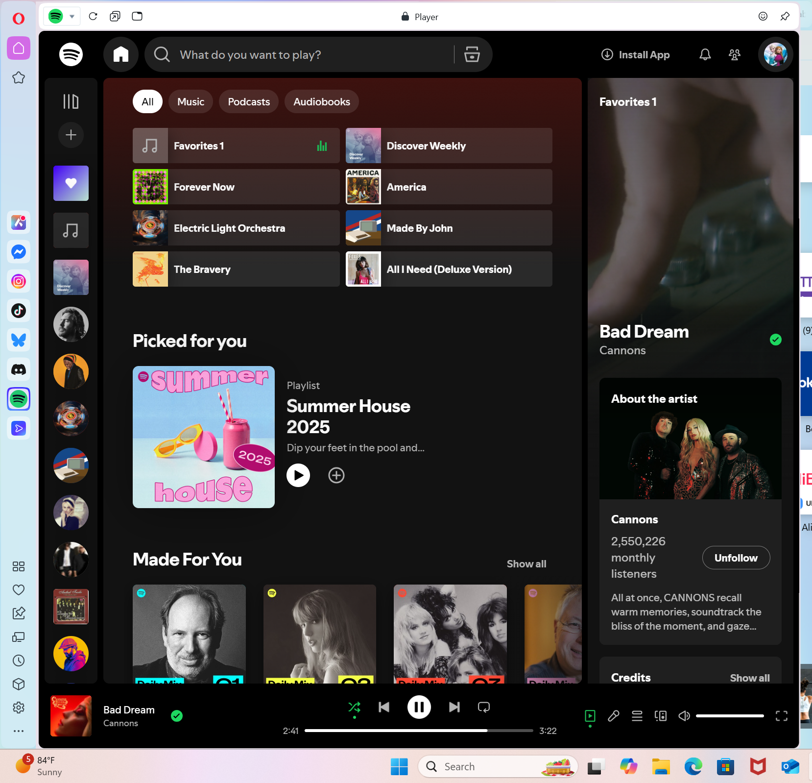
Task: Open the weather widget showing 84°F
Action: tap(39, 766)
